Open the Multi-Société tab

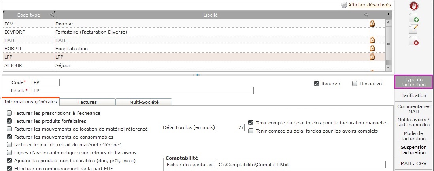144,102
